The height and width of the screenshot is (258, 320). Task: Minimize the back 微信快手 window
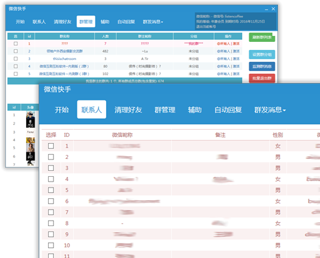point(267,9)
